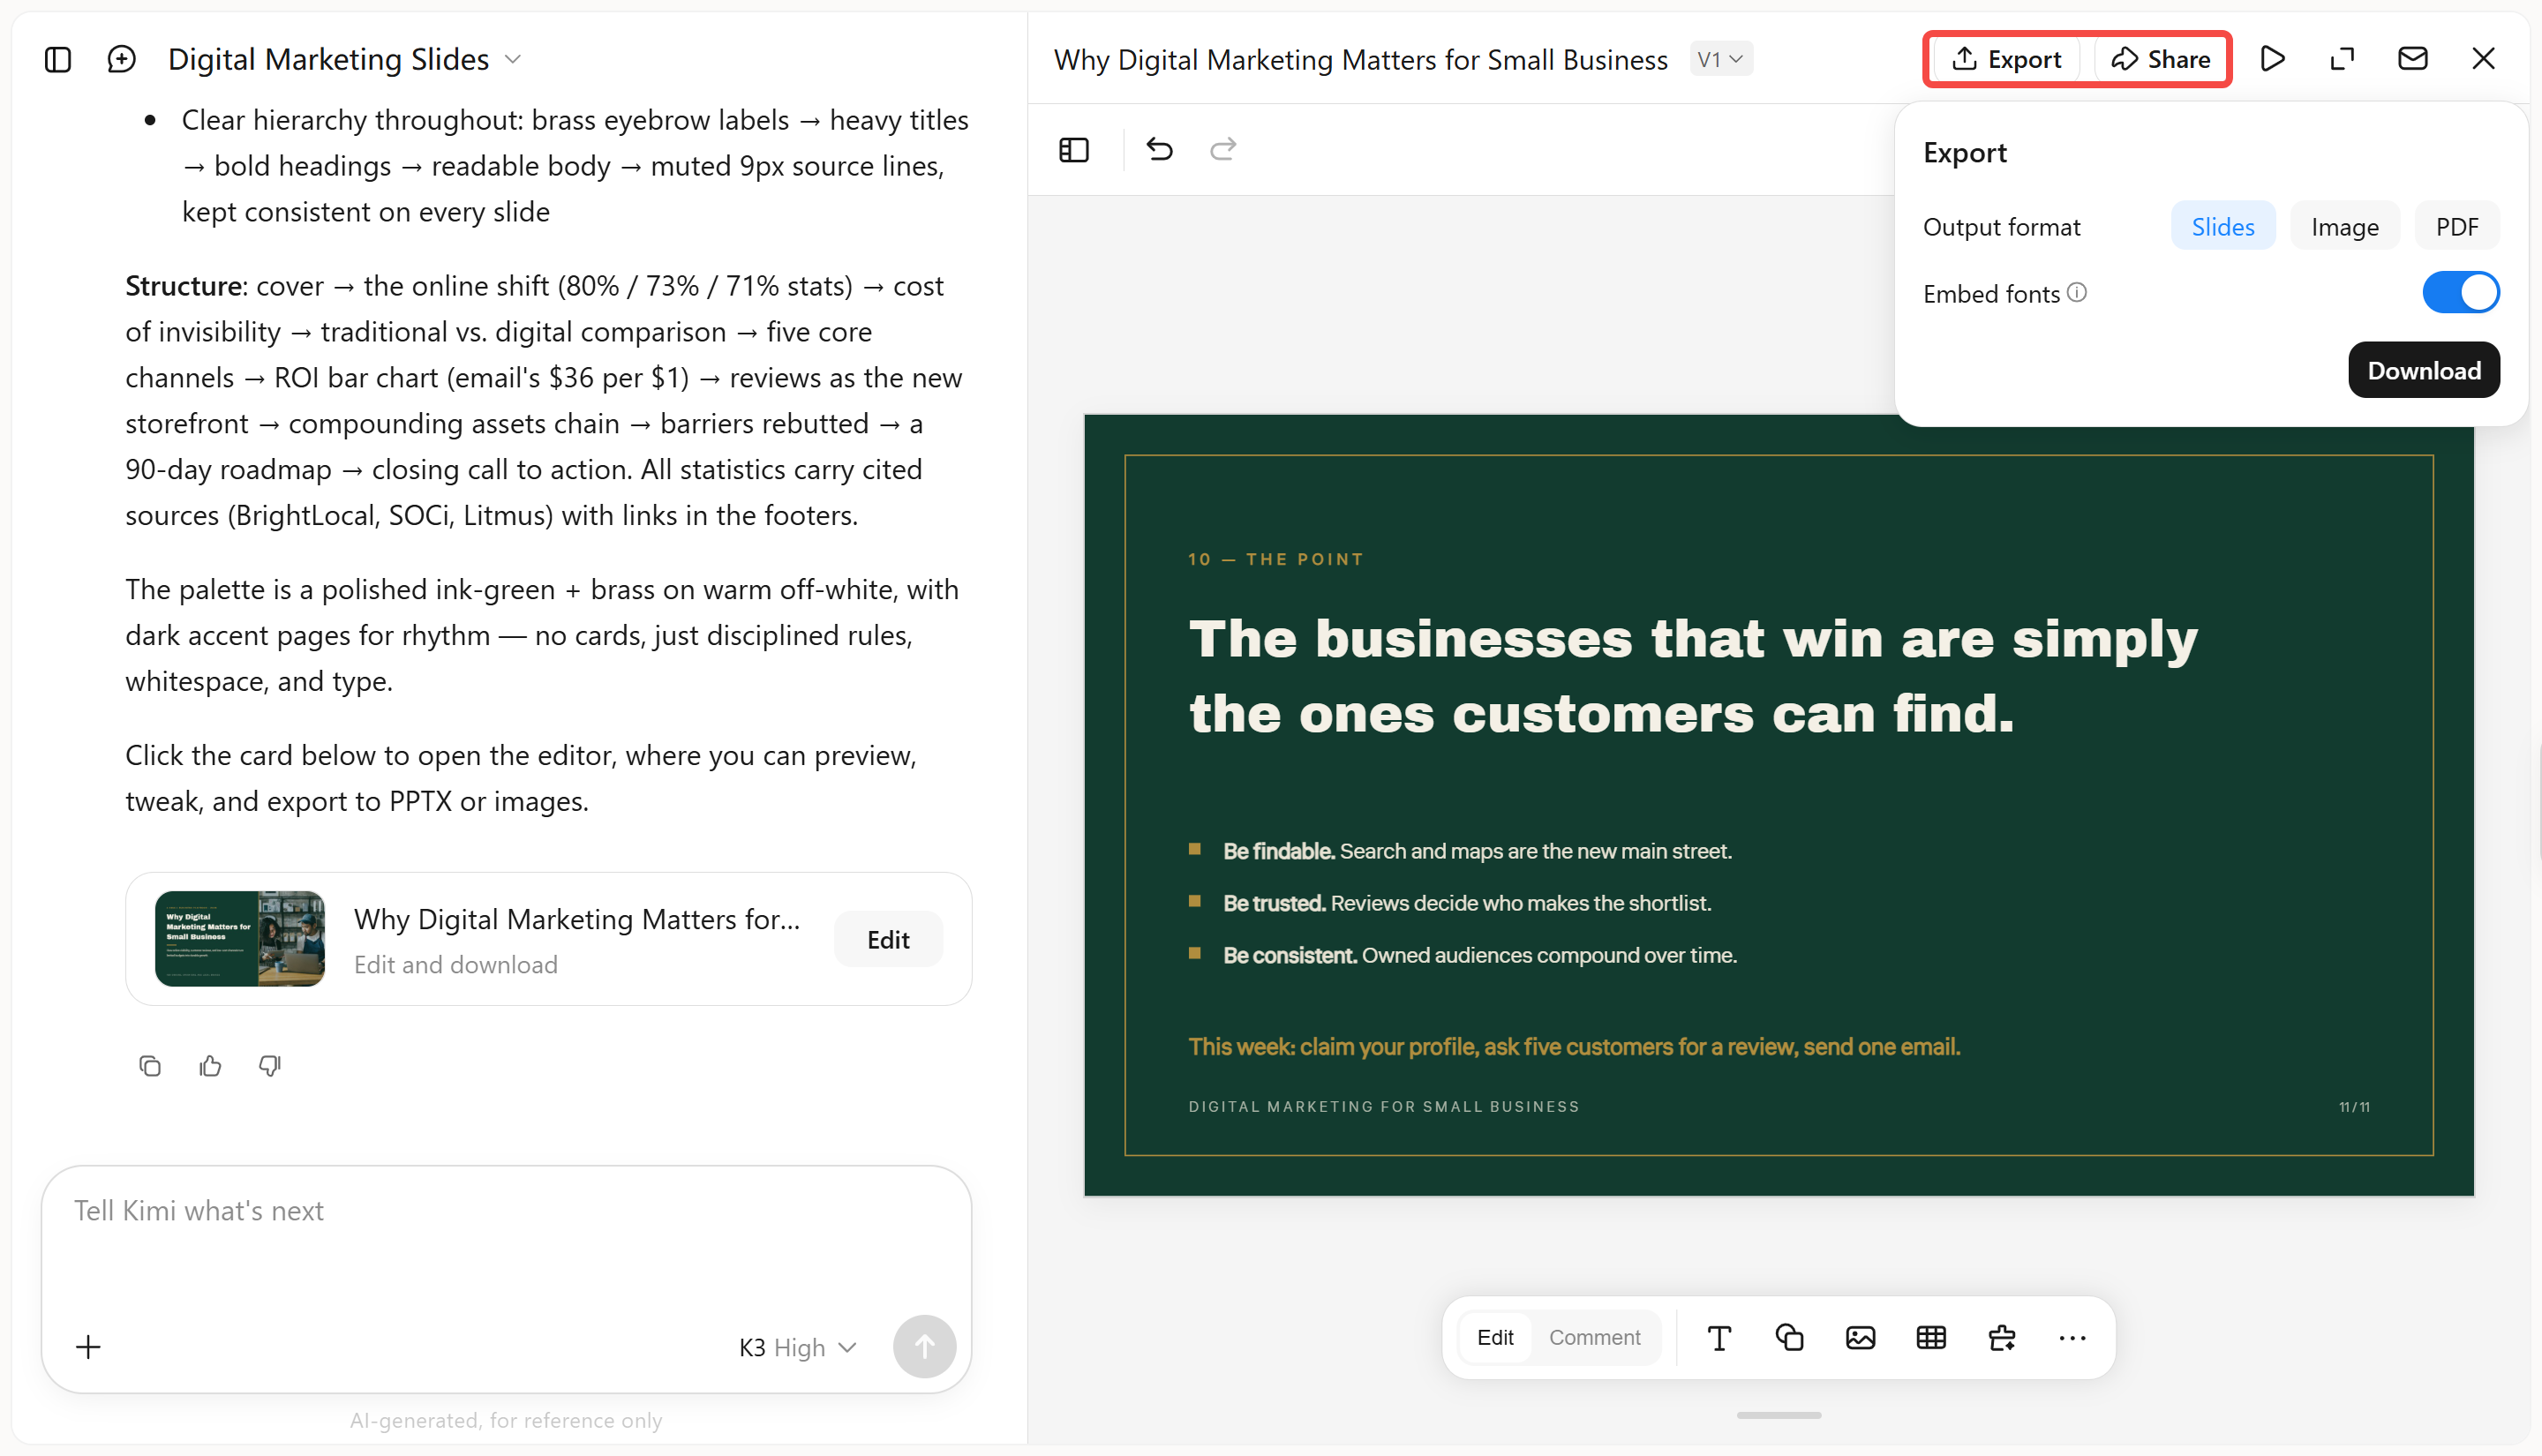
Task: Add an attachment with plus icon
Action: pos(88,1347)
